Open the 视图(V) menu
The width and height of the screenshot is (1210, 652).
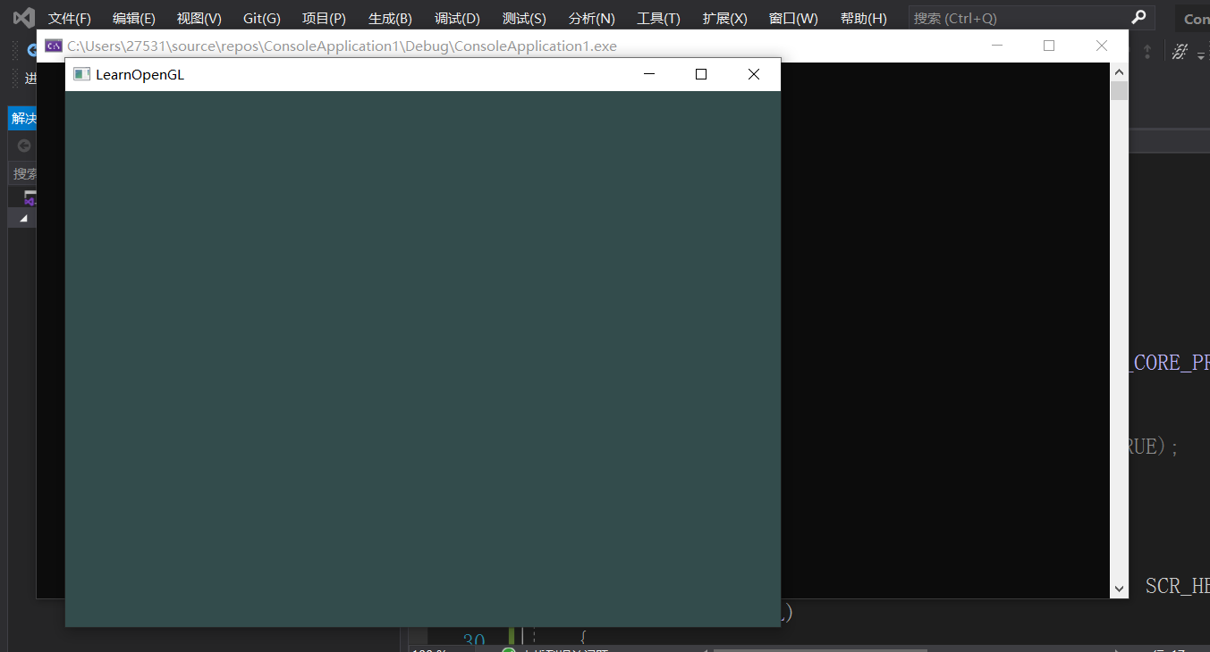point(199,18)
